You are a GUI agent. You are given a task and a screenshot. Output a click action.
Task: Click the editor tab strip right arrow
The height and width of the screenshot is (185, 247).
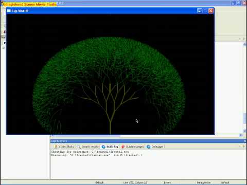tap(244, 39)
